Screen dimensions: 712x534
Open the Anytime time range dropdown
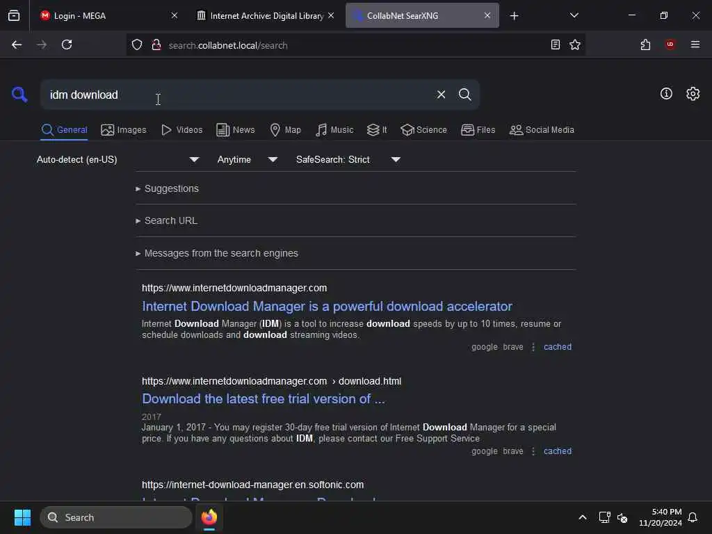pyautogui.click(x=248, y=159)
